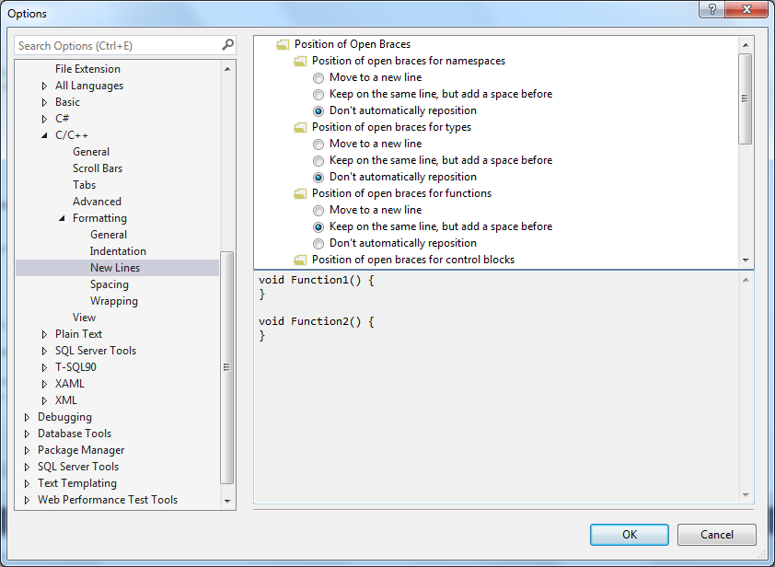Click folder icon for open braces for control blocks
This screenshot has height=567, width=775.
tap(300, 260)
